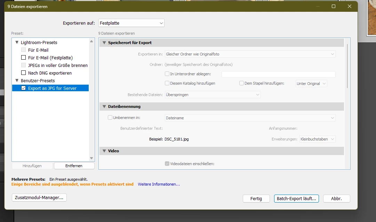Enable 'Diesem Katalog hinzufügen' checkbox

(167, 83)
